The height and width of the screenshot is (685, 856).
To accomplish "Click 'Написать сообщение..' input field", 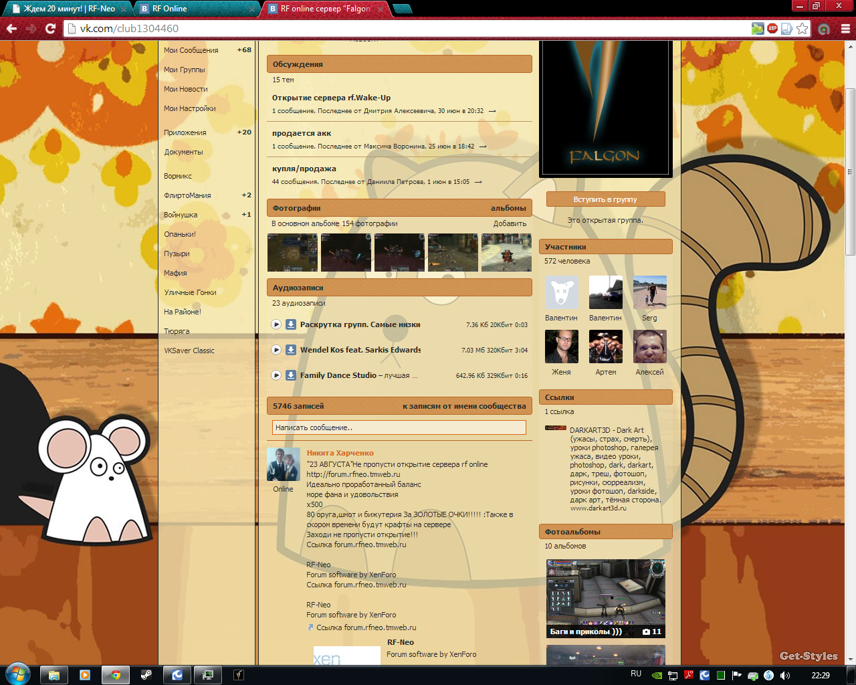I will tap(399, 427).
